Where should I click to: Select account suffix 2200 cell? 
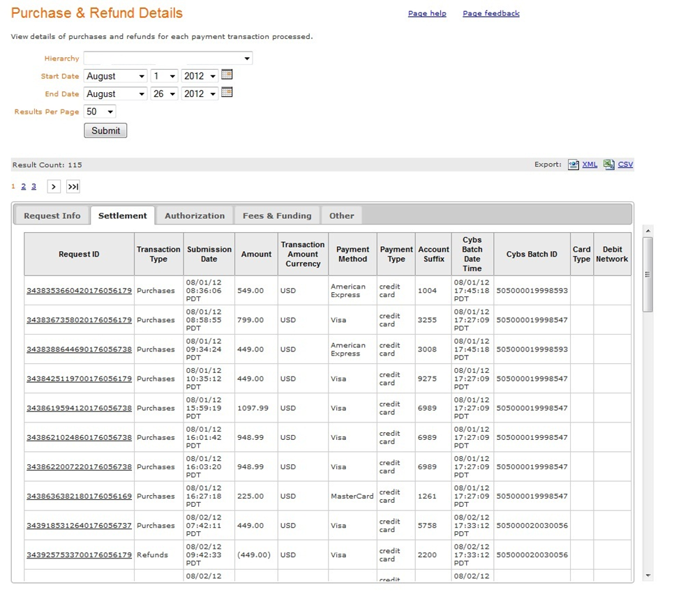pyautogui.click(x=434, y=555)
